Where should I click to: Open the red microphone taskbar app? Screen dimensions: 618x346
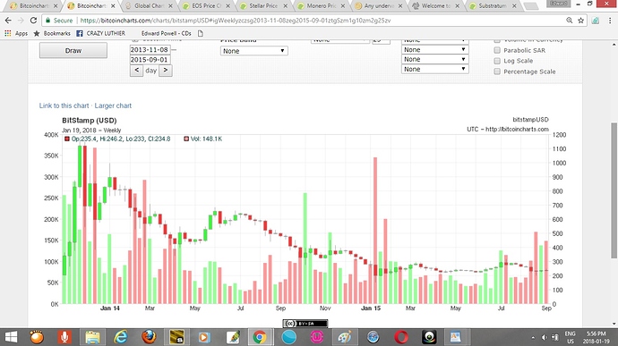tap(64, 337)
